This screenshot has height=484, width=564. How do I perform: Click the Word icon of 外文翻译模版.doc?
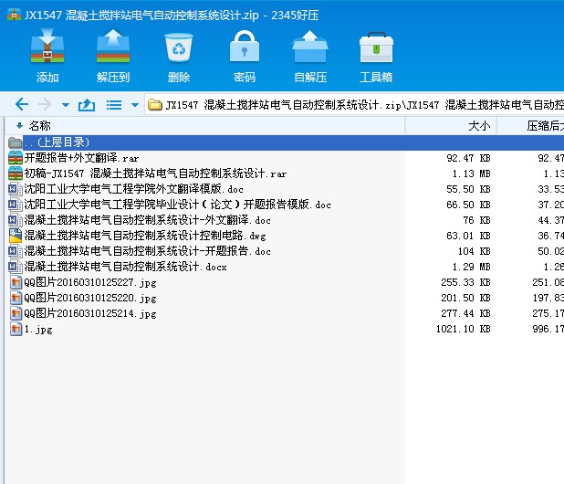tap(16, 189)
